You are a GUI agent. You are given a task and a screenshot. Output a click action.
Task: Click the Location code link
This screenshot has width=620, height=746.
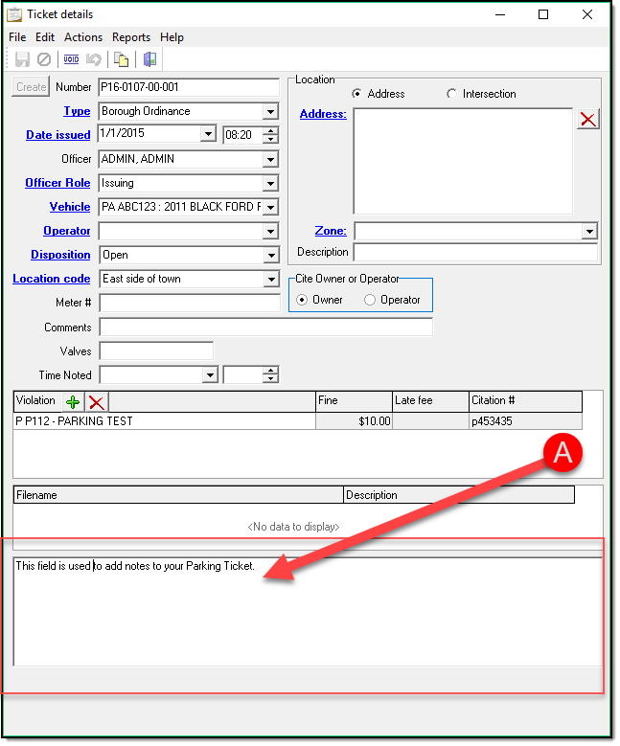52,279
